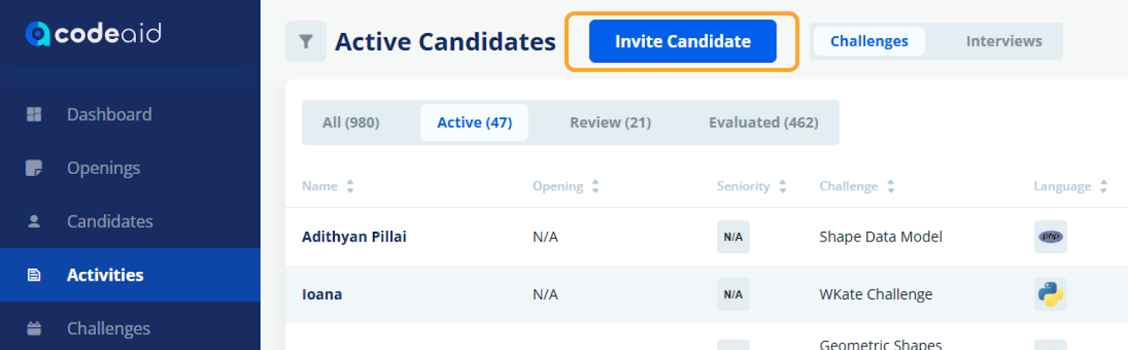Select the All (980) tab
This screenshot has height=350, width=1128.
point(351,123)
